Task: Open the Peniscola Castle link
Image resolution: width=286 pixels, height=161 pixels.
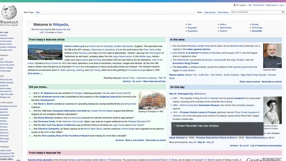Action: click(x=46, y=121)
